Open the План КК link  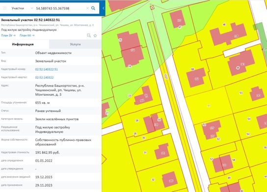point(27,35)
